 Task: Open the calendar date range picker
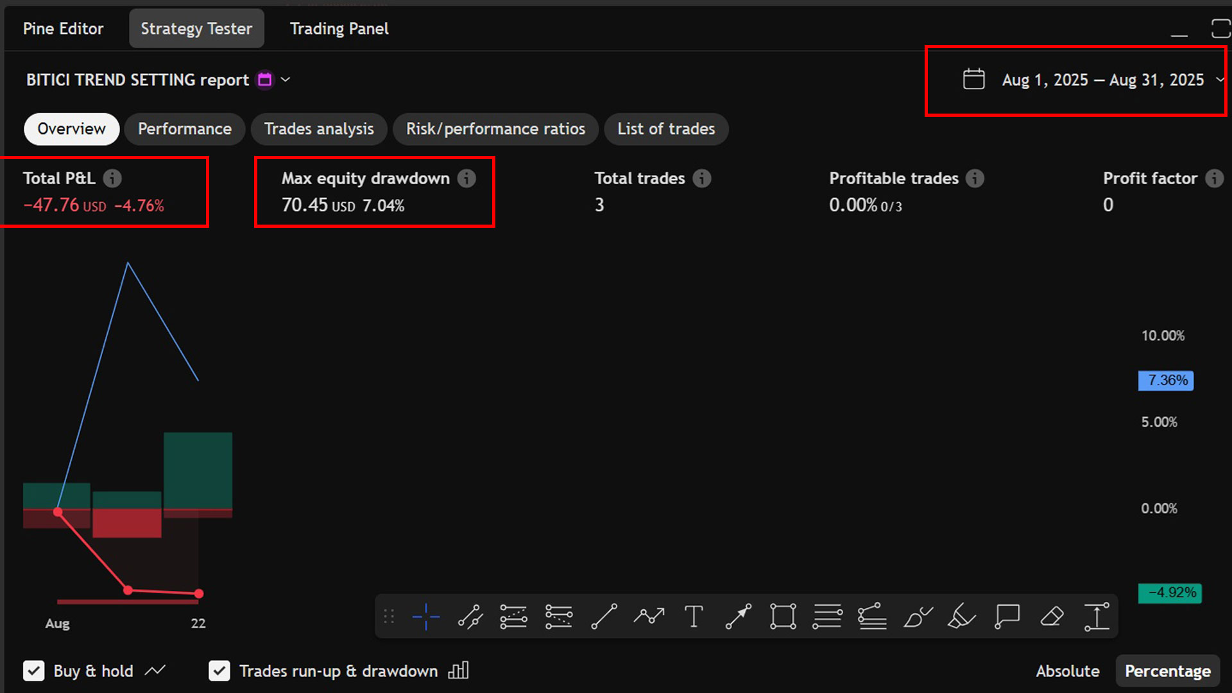click(973, 79)
